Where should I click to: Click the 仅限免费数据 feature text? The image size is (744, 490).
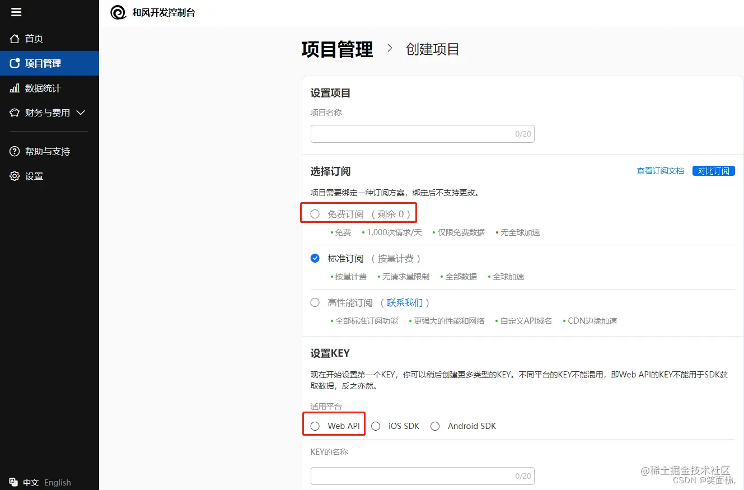pyautogui.click(x=461, y=232)
